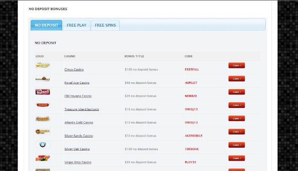Claim the Treasure Island Jackpots bonus

237,105
